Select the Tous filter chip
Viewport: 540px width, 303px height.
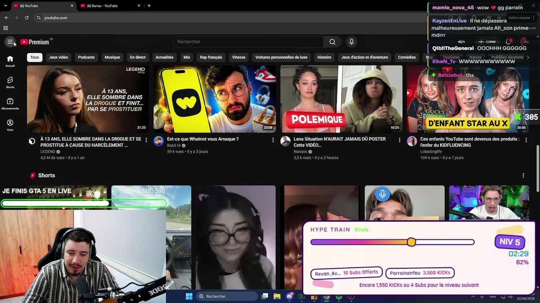[x=35, y=57]
